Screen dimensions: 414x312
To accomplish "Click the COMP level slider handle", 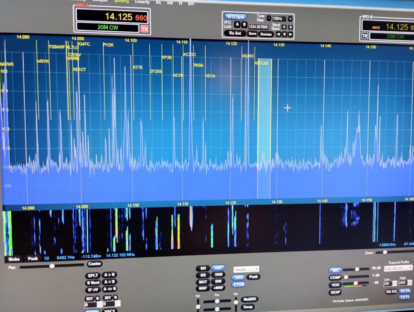I will point(346,277).
